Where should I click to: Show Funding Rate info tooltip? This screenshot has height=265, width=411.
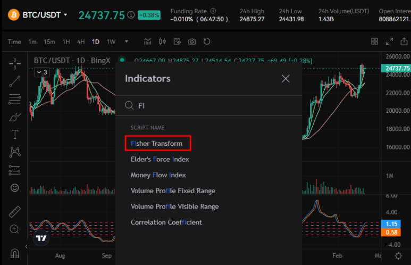coord(213,11)
